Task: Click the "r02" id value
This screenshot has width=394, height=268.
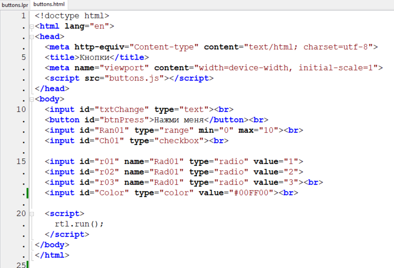Action: pyautogui.click(x=107, y=172)
